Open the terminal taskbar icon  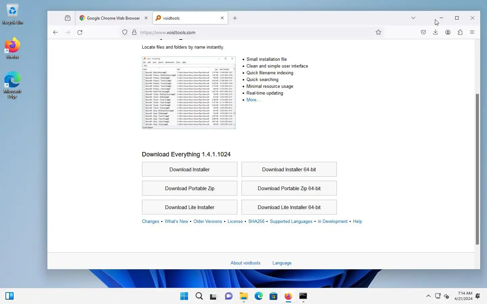pos(303,296)
